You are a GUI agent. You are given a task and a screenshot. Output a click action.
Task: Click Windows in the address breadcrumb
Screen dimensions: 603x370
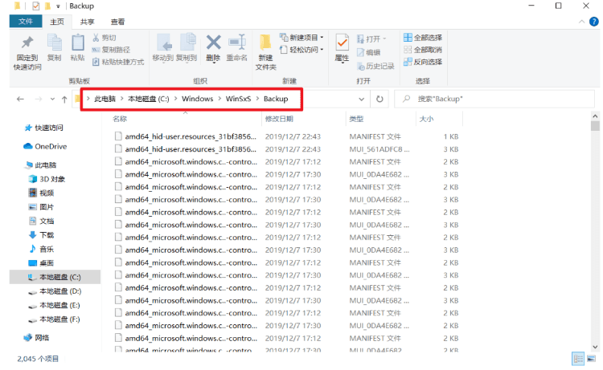coord(197,99)
